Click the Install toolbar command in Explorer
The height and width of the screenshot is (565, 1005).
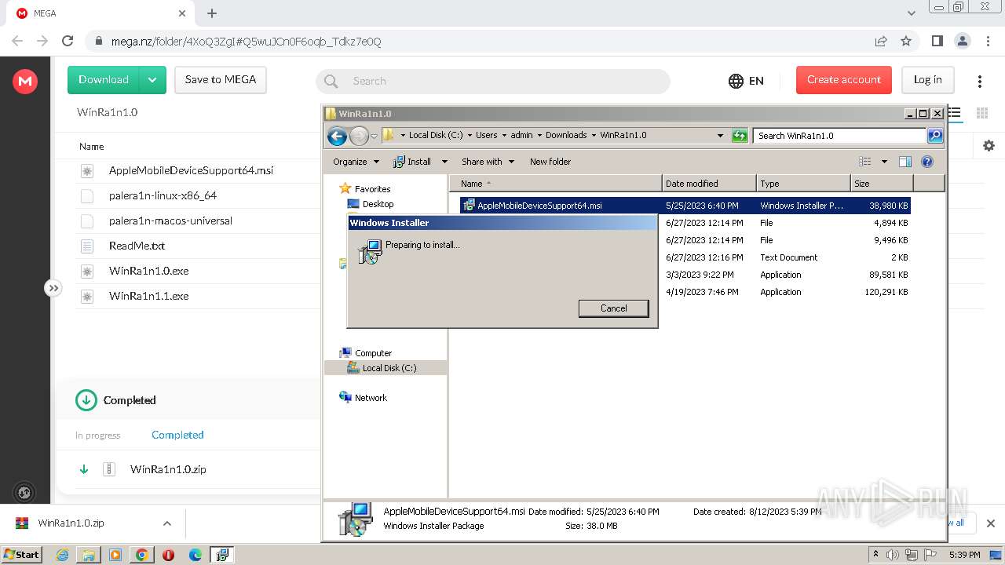pyautogui.click(x=412, y=162)
